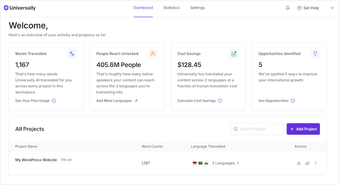The image size is (340, 185).
Task: Download the My WordPress Website project
Action: pyautogui.click(x=299, y=163)
